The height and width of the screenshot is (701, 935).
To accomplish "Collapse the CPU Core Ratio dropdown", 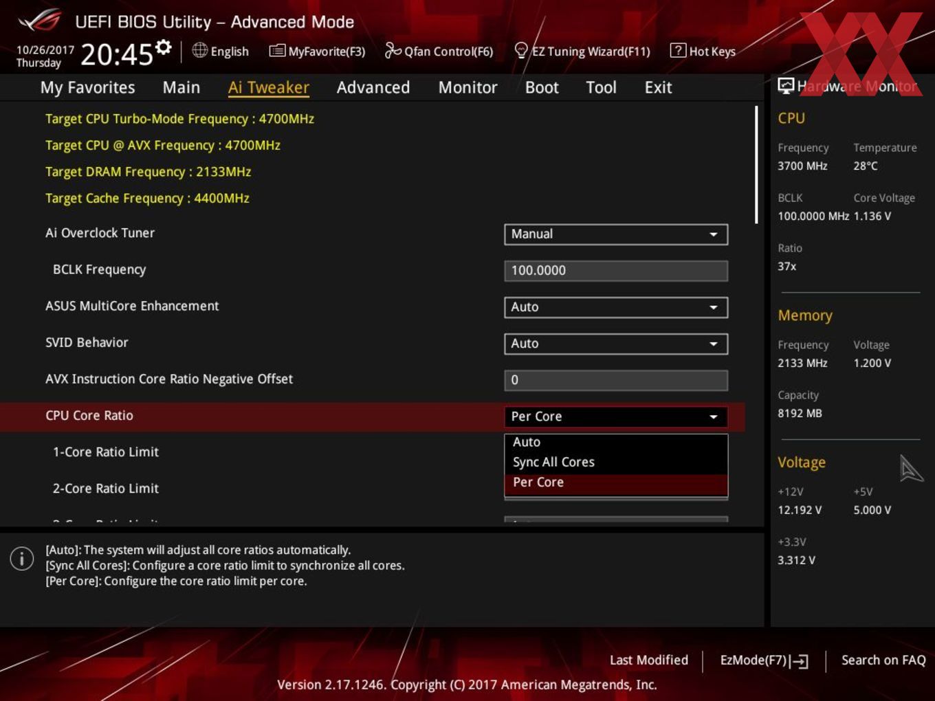I will click(616, 416).
